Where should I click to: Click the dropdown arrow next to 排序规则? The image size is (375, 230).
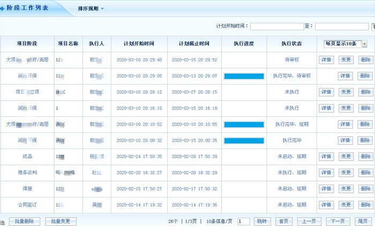[102, 9]
